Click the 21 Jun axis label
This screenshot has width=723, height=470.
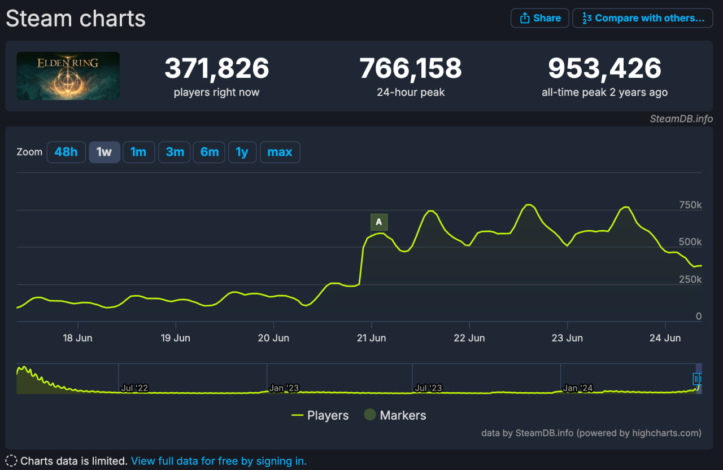coord(372,338)
